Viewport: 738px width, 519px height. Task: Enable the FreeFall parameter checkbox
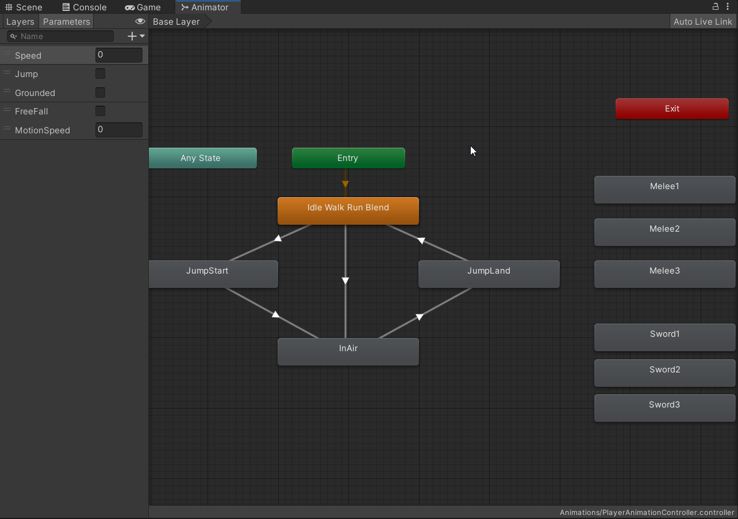point(100,111)
